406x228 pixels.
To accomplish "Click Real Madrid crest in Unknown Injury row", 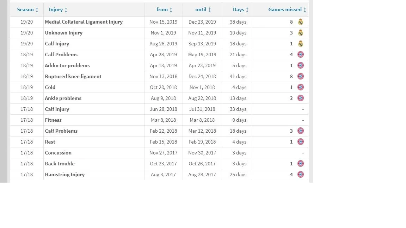I will pyautogui.click(x=300, y=33).
